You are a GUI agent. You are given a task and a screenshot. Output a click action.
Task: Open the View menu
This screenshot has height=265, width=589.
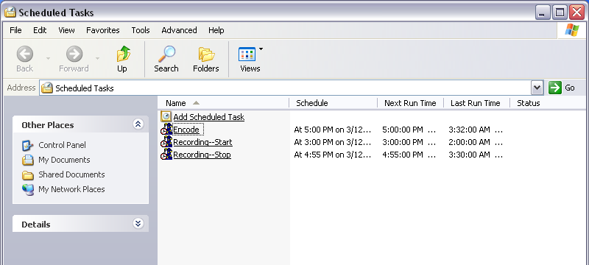point(66,30)
